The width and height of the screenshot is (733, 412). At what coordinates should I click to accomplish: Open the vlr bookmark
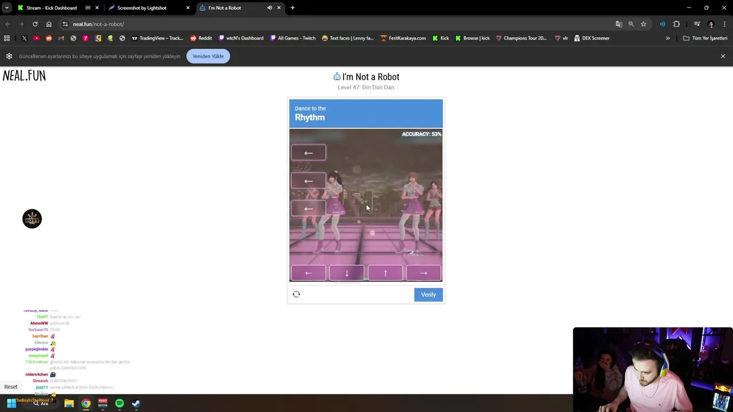pyautogui.click(x=561, y=38)
